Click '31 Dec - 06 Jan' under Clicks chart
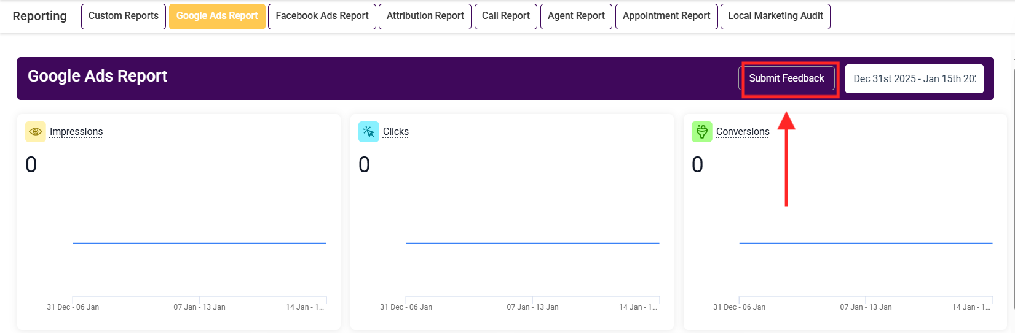This screenshot has width=1015, height=333. pos(406,307)
